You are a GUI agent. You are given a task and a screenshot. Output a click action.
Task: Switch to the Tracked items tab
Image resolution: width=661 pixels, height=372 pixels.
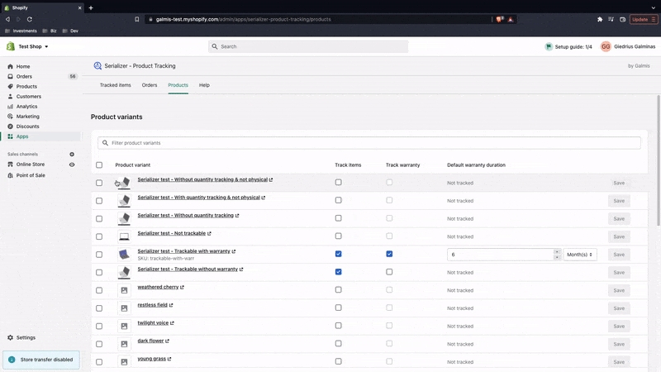(x=115, y=85)
